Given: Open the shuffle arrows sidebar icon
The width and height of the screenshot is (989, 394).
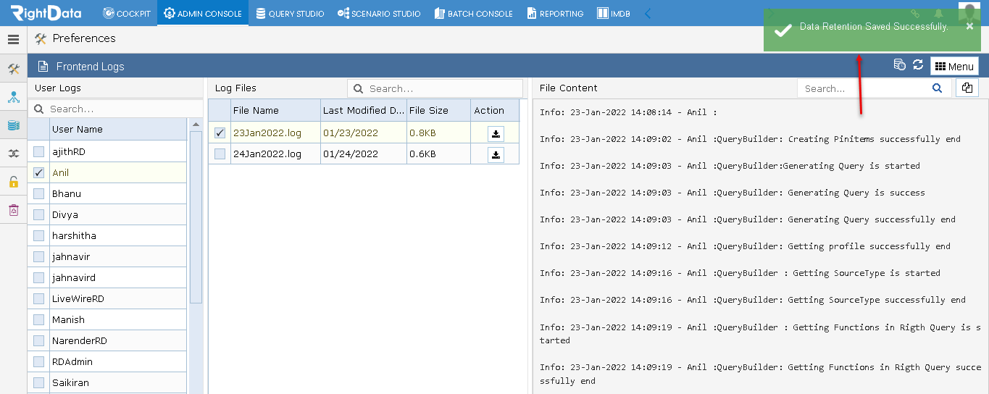Looking at the screenshot, I should [13, 154].
